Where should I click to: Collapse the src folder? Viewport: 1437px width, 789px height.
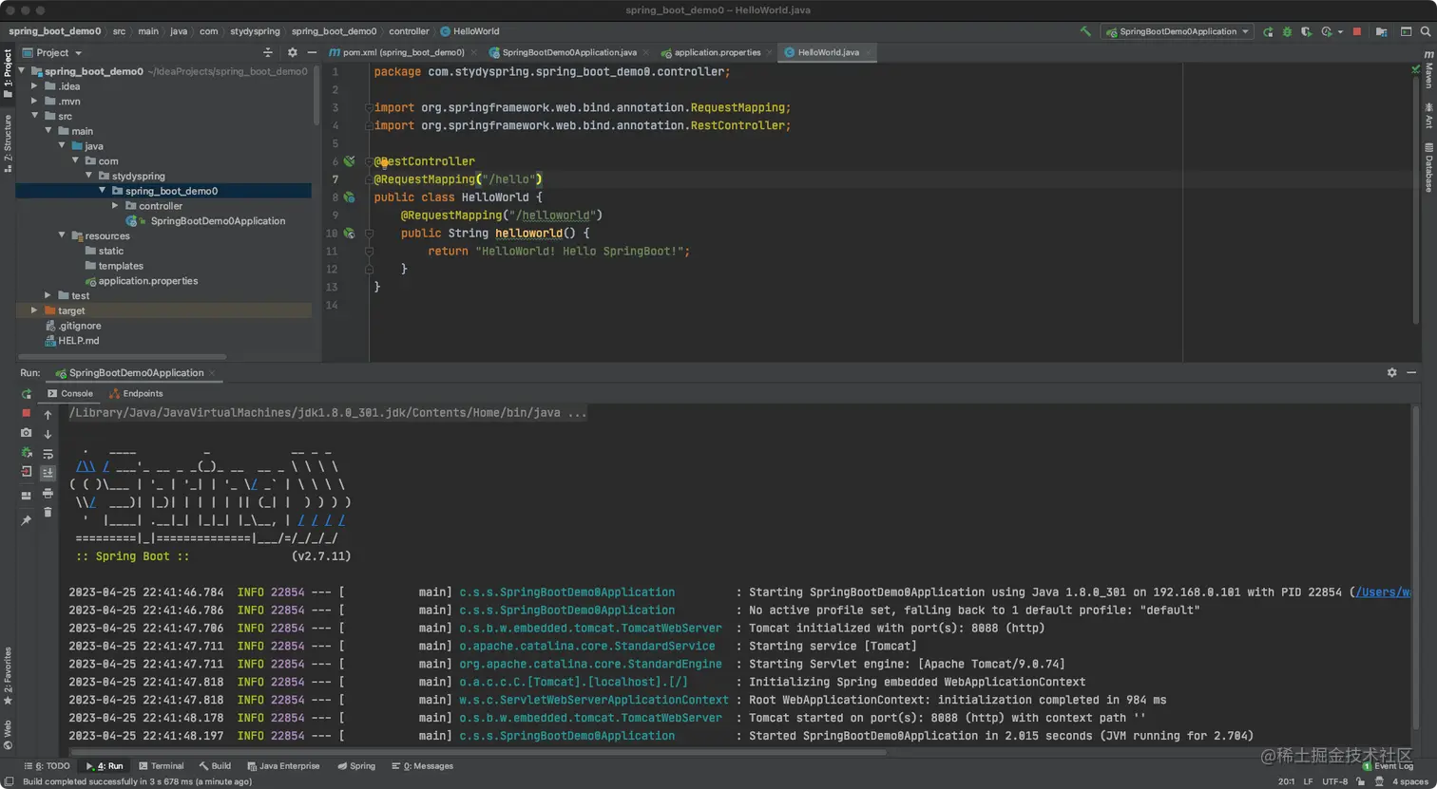click(34, 116)
